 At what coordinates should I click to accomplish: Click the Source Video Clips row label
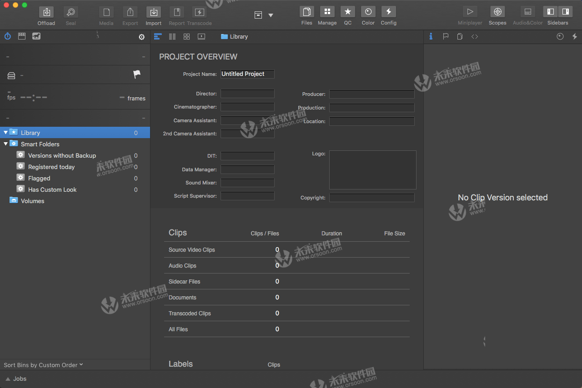point(191,250)
